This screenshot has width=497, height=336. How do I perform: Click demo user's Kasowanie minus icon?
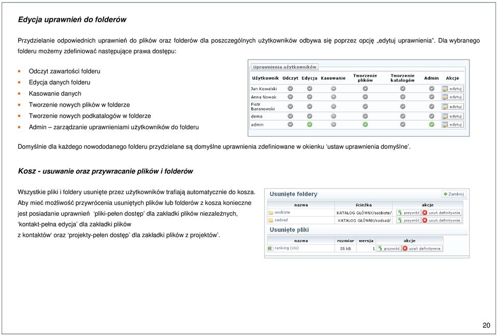pyautogui.click(x=333, y=116)
